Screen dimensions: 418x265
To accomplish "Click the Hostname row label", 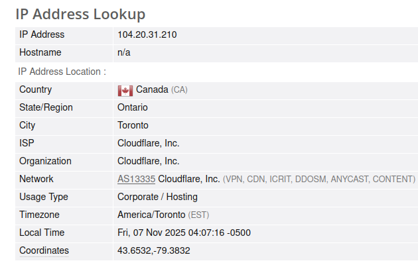I will pos(40,52).
